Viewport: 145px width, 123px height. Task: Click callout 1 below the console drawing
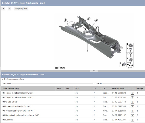[87, 51]
